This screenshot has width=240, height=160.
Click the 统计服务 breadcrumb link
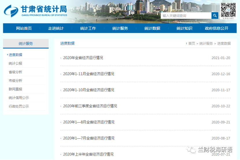[206, 44]
